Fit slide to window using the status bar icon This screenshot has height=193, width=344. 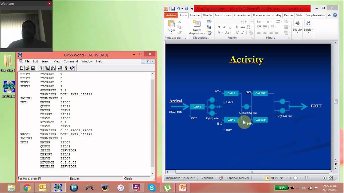click(331, 178)
